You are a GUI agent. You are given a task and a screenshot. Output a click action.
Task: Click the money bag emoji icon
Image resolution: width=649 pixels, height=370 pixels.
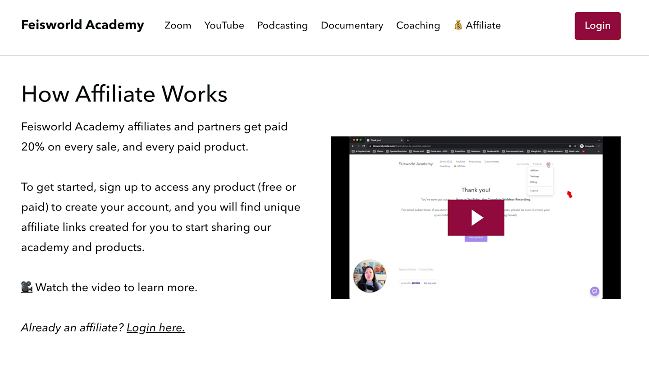pos(458,25)
